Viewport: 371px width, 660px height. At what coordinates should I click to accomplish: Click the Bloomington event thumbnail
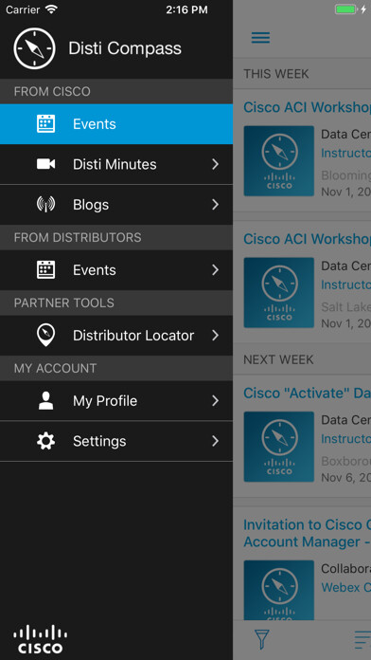tap(279, 161)
